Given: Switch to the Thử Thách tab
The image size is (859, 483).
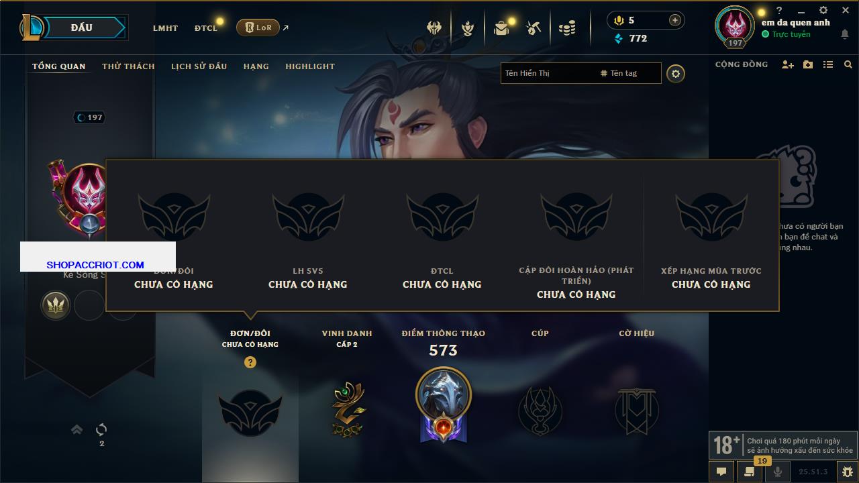Looking at the screenshot, I should tap(128, 66).
